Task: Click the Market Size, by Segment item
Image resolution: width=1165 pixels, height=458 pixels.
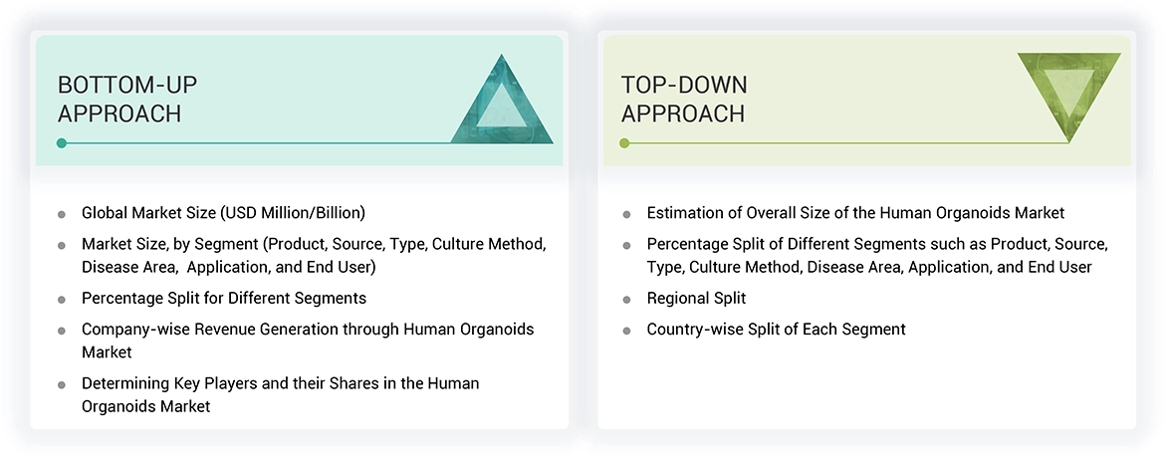Action: pos(314,255)
